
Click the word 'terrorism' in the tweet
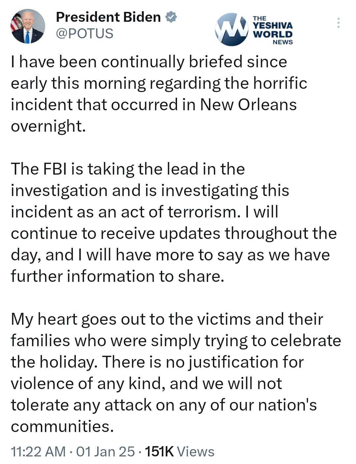(x=202, y=212)
